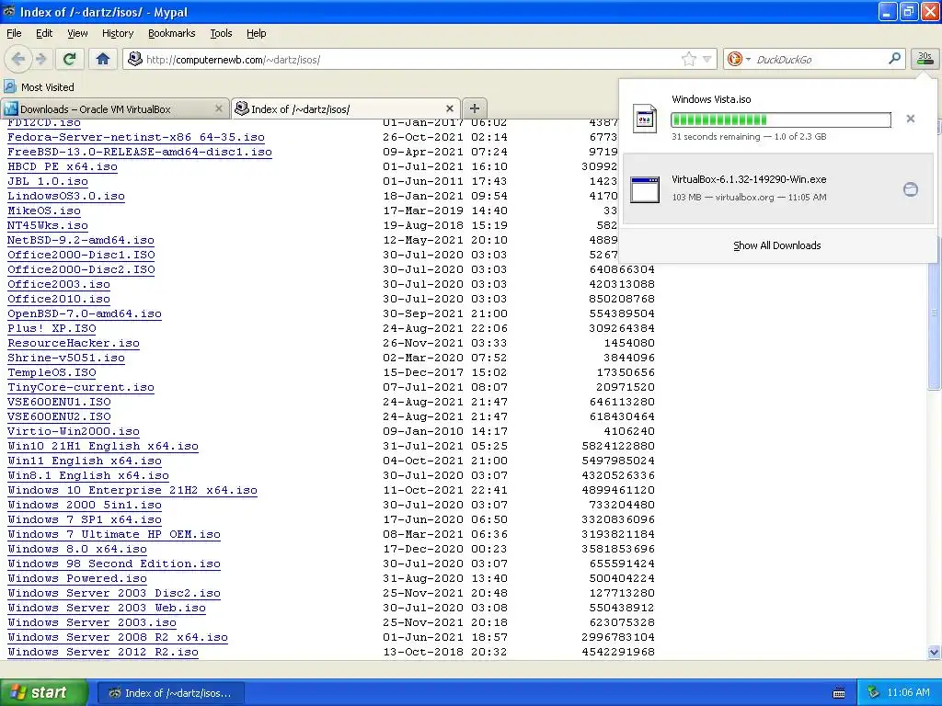Open containing folder for the VirtualBox installer
The height and width of the screenshot is (706, 942).
[x=910, y=189]
